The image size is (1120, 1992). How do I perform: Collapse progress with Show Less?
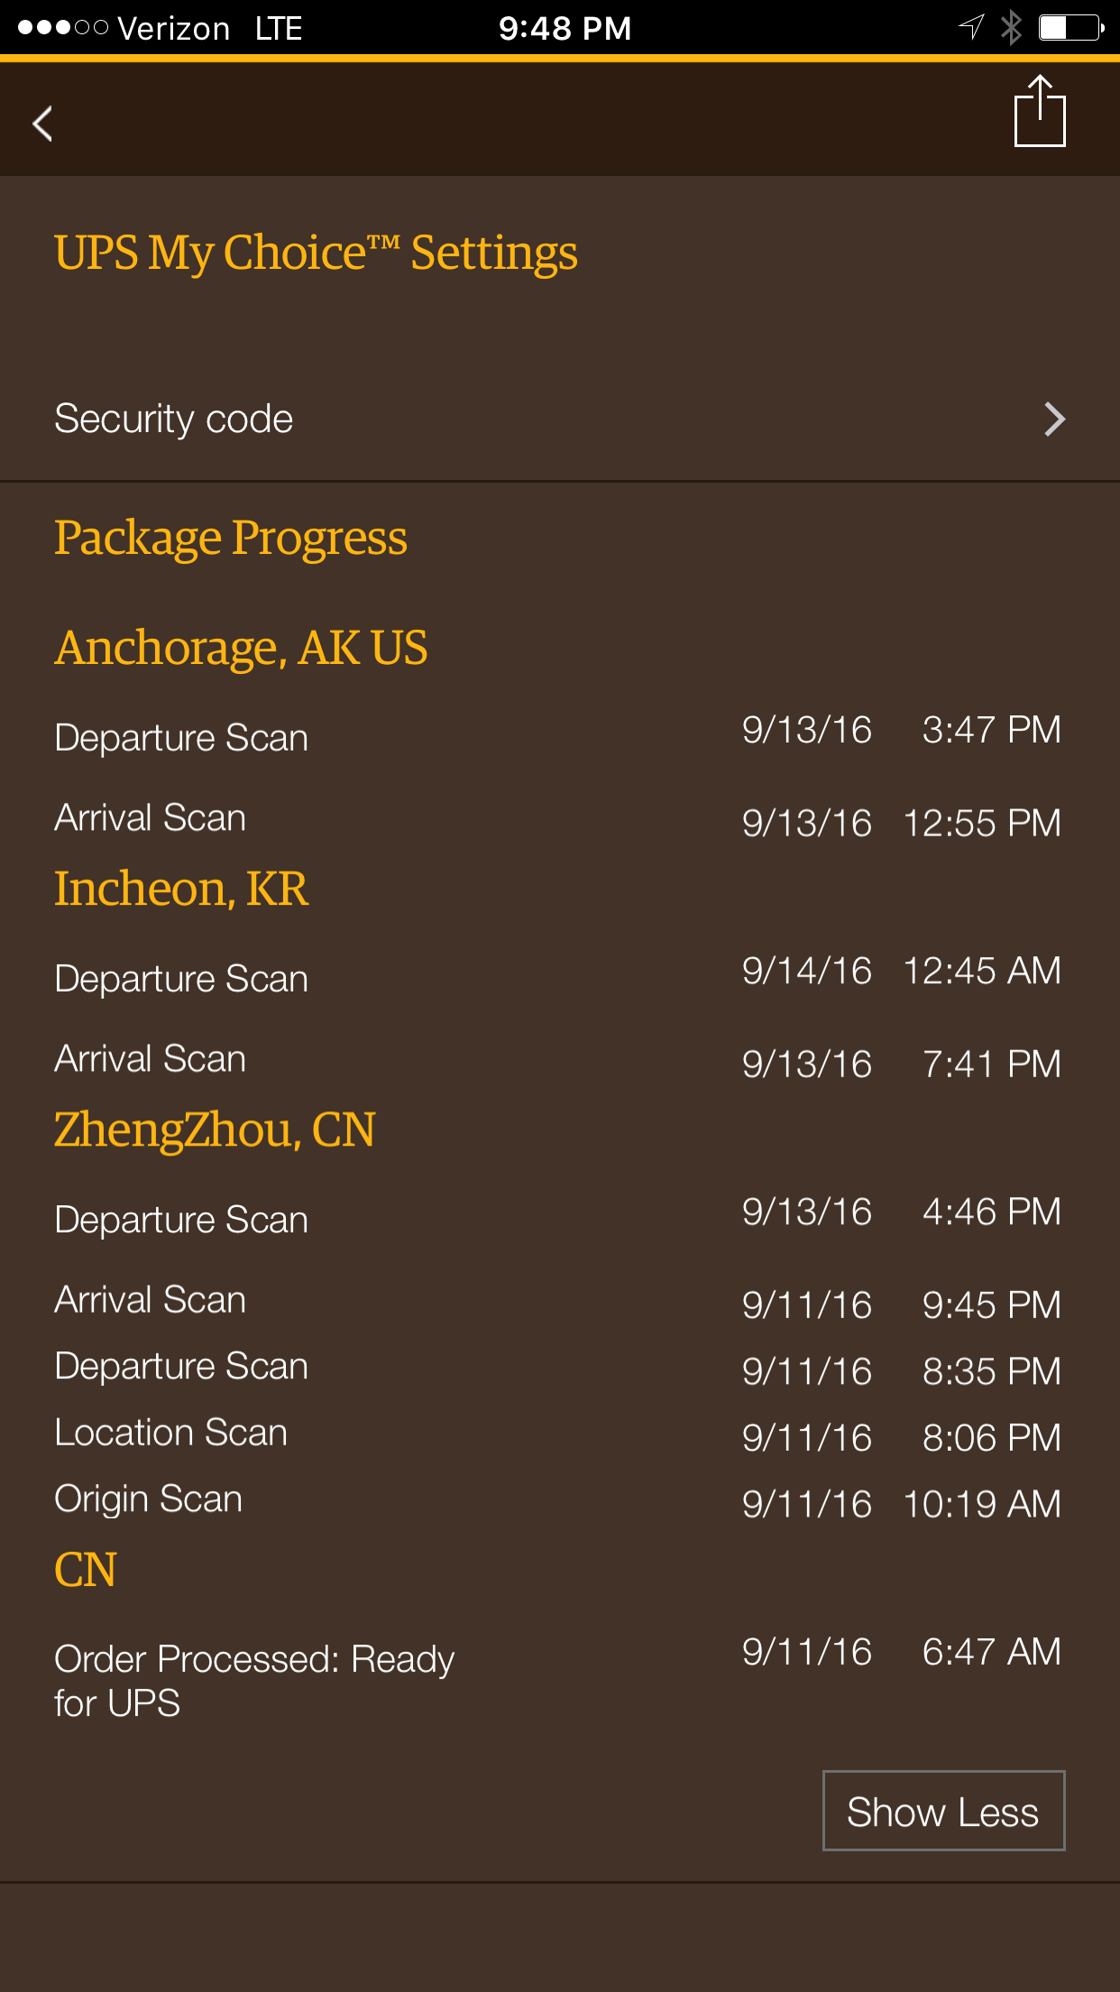(x=943, y=1811)
